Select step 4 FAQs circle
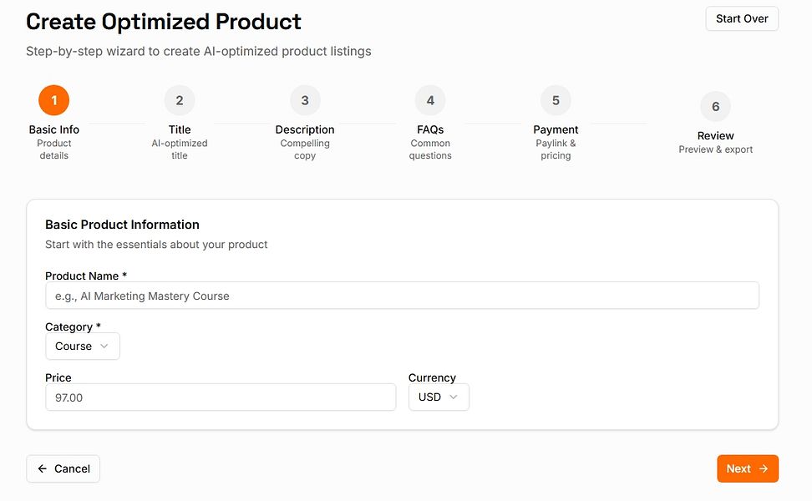This screenshot has width=812, height=501. coord(430,100)
